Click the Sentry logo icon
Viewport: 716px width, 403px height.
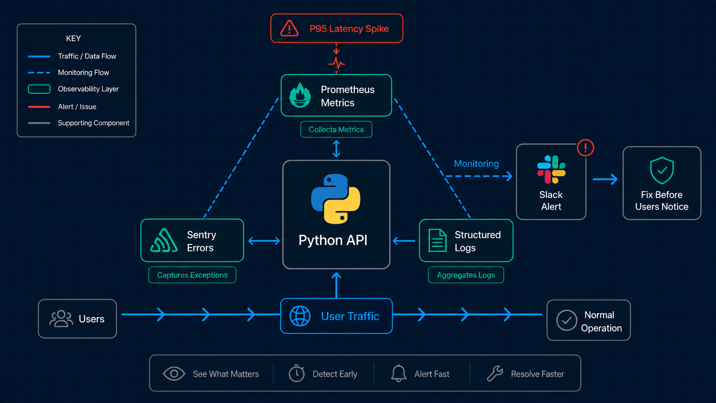pyautogui.click(x=164, y=240)
